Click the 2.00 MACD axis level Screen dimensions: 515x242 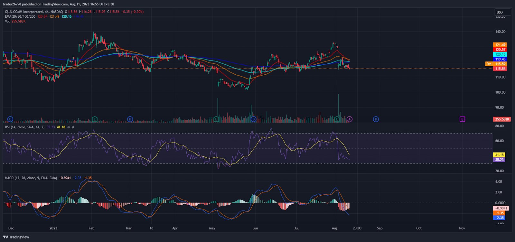pos(498,192)
